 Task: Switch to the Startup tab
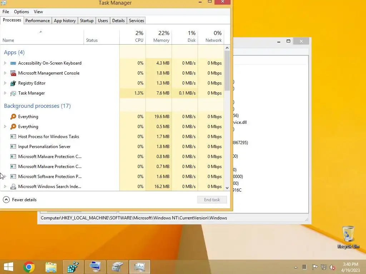point(86,20)
